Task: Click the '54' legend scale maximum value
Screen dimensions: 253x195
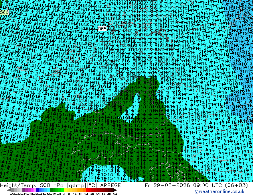Action: click(115, 194)
